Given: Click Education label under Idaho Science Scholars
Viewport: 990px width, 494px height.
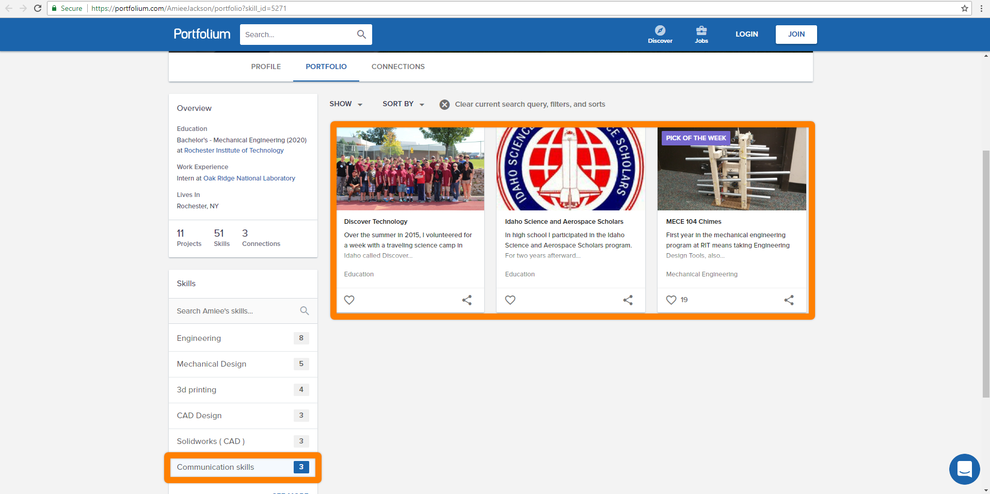Looking at the screenshot, I should 520,274.
